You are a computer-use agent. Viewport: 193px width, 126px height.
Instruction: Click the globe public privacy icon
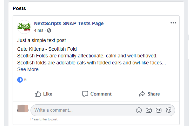pos(49,30)
